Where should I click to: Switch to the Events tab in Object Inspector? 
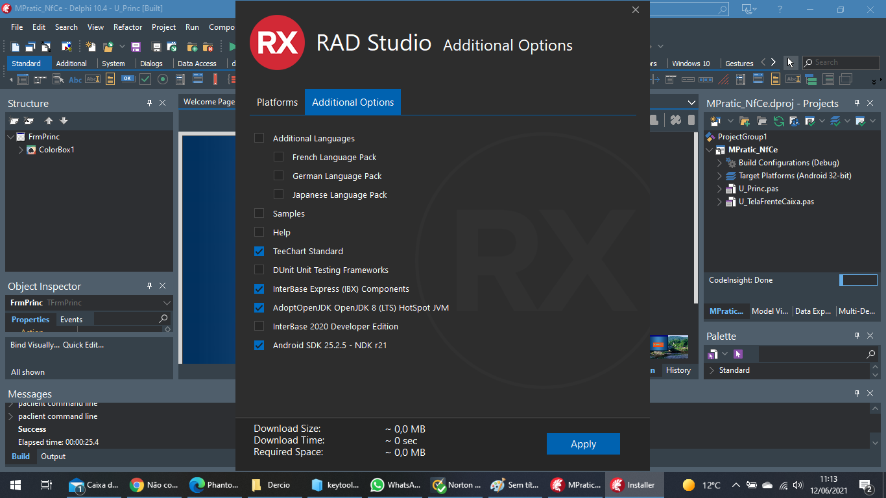tap(71, 320)
